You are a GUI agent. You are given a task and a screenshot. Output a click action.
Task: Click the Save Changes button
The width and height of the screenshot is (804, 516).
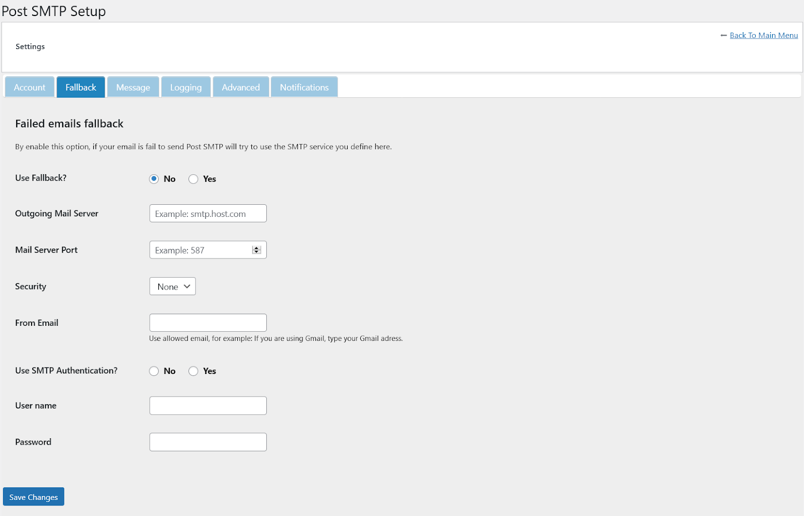pos(34,496)
